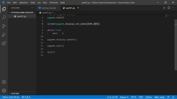Open editor More Actions ellipsis
The height and width of the screenshot is (99, 177).
[x=173, y=8]
